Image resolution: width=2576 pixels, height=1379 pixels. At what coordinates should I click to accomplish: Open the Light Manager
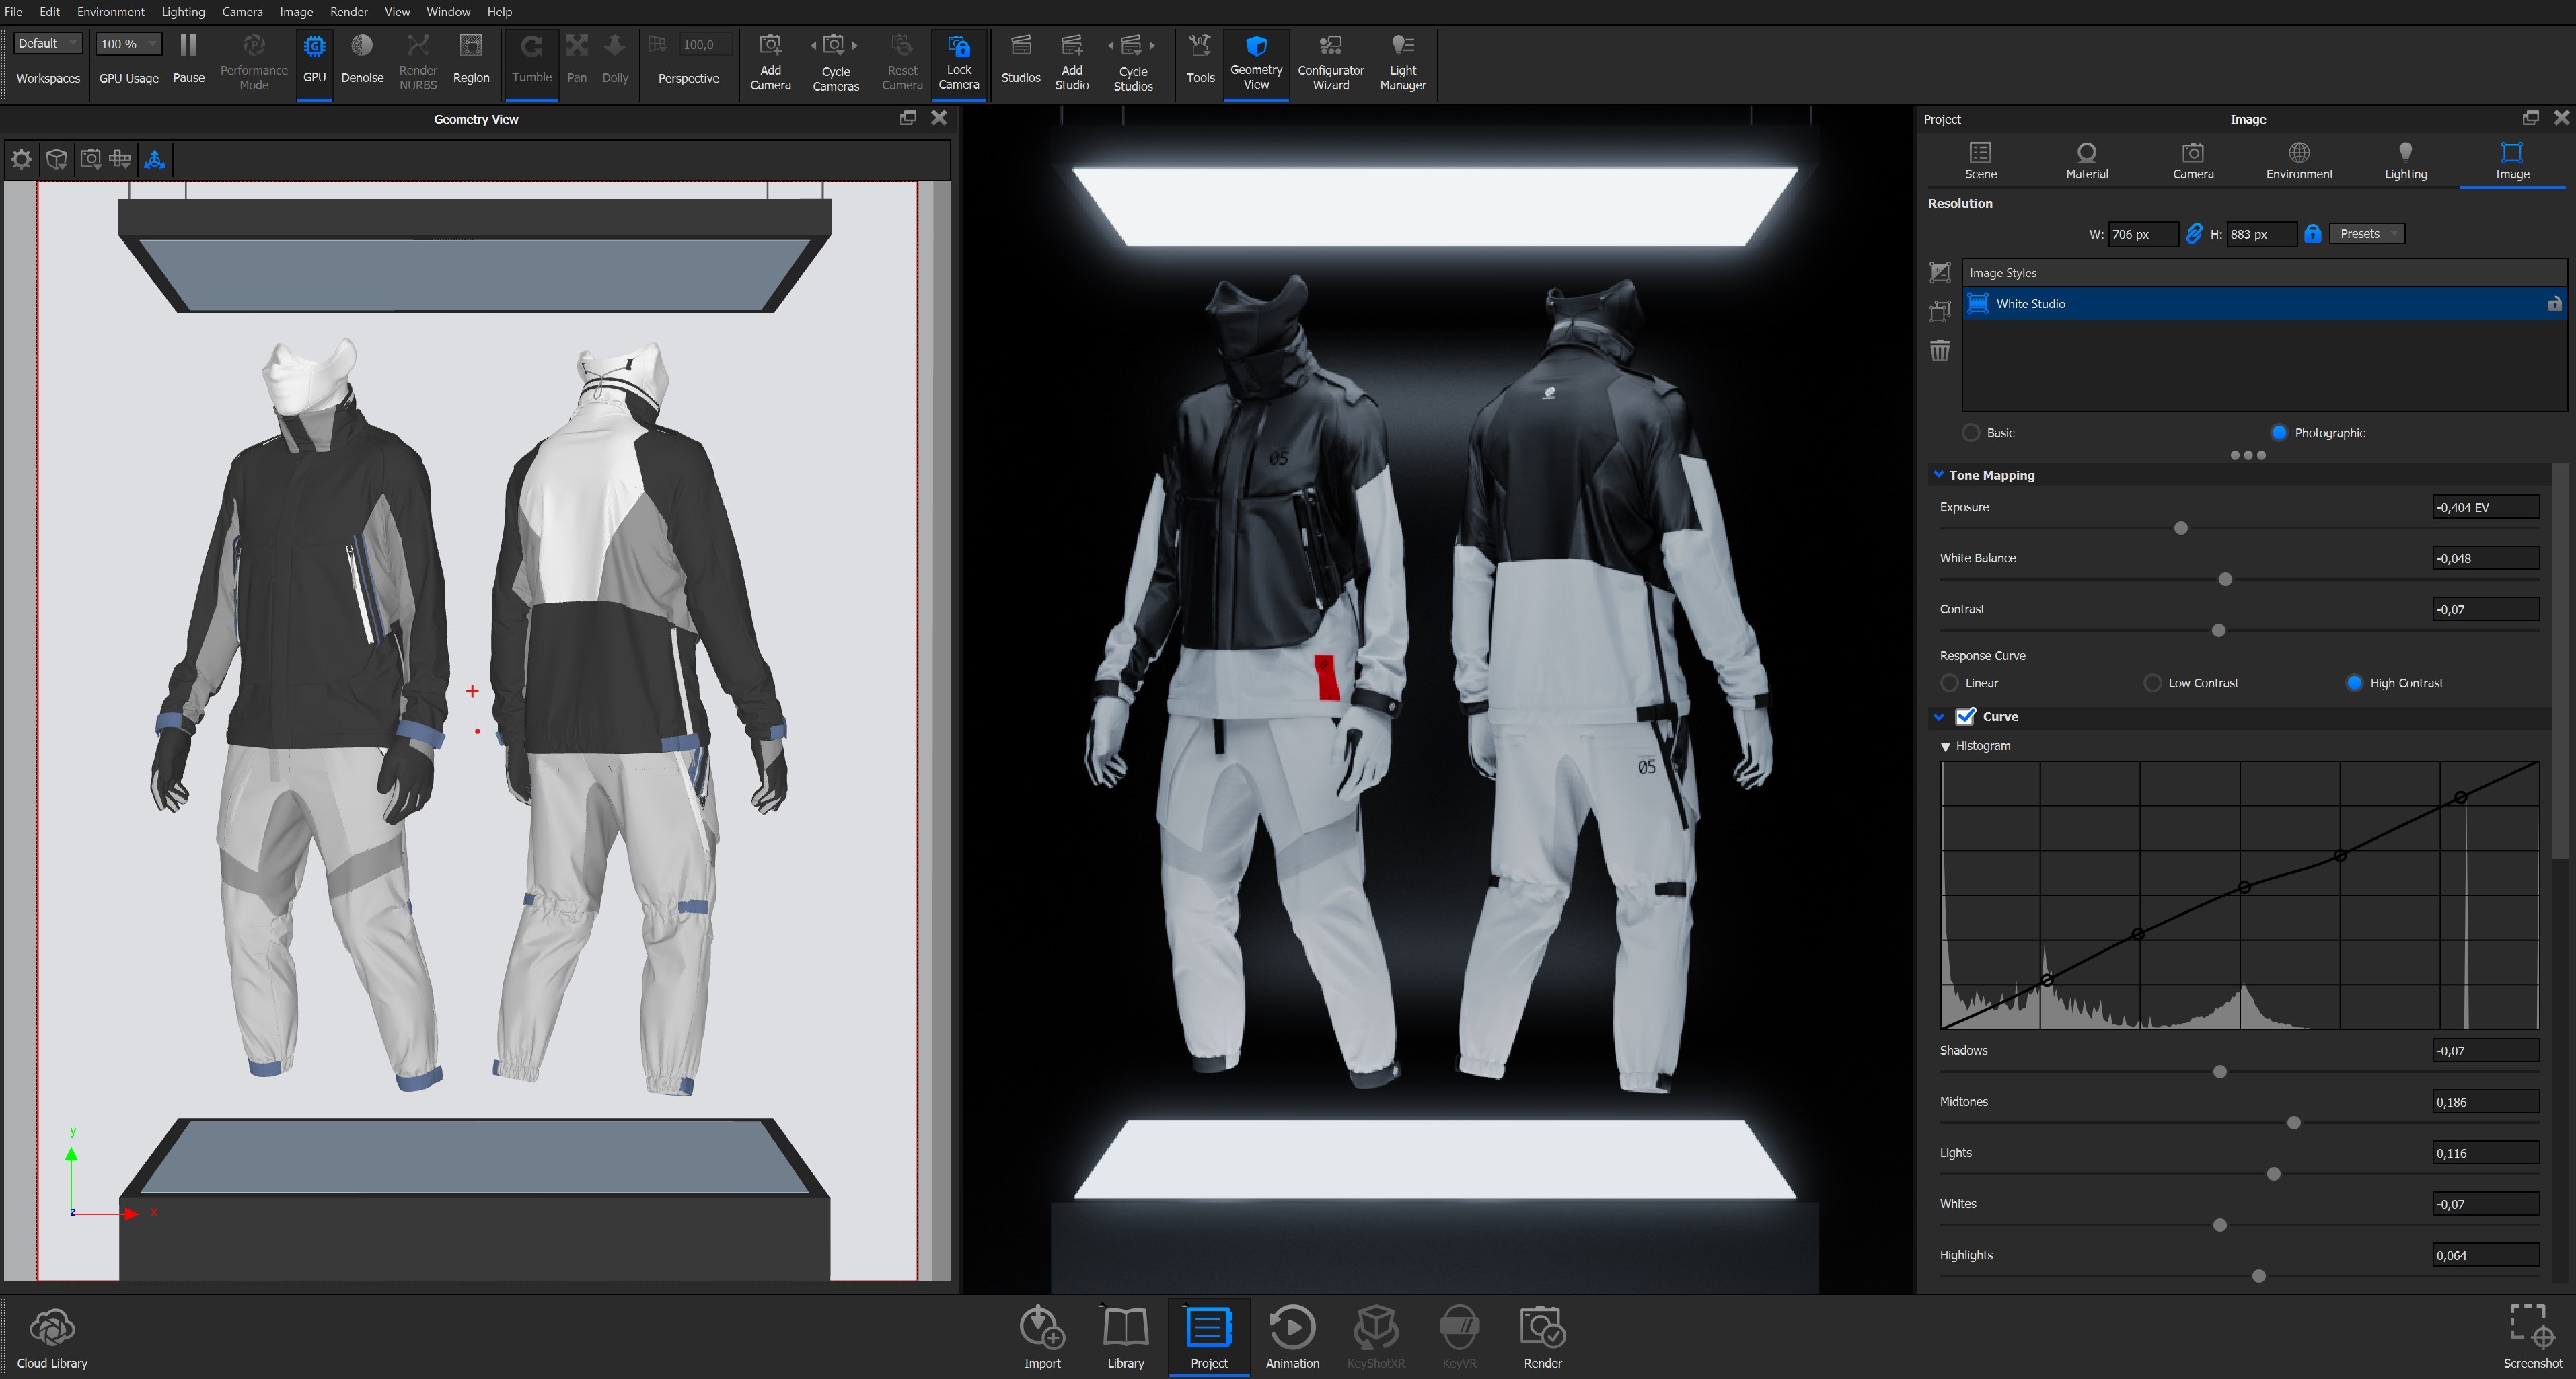click(1402, 62)
